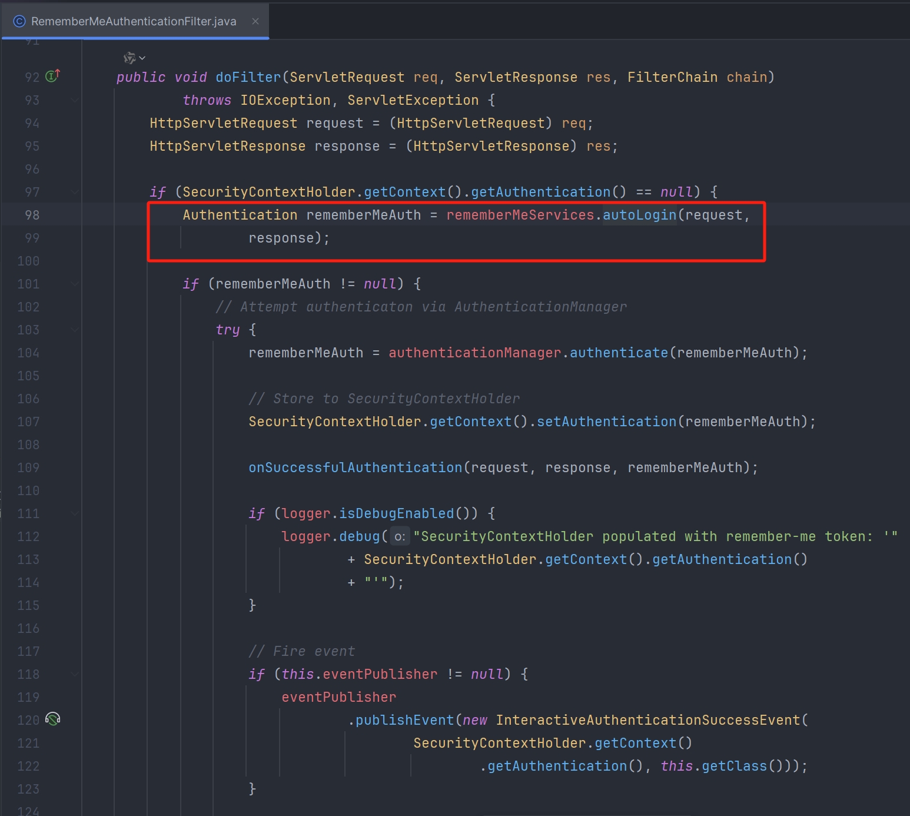Click the authenticate method on line 104
Viewport: 910px width, 816px height.
(x=619, y=353)
